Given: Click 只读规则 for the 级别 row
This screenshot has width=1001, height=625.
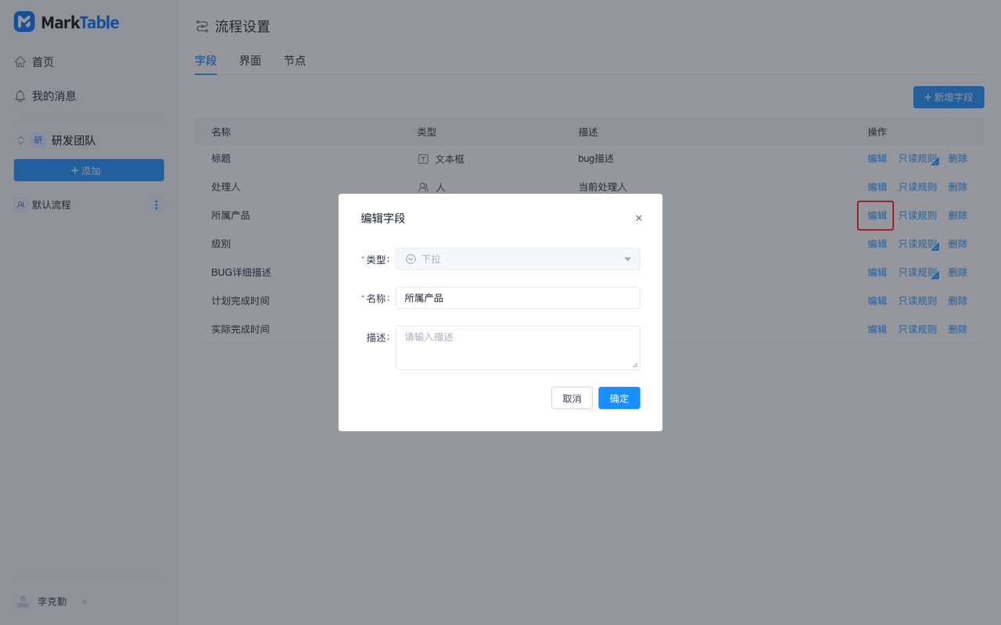Looking at the screenshot, I should 917,244.
